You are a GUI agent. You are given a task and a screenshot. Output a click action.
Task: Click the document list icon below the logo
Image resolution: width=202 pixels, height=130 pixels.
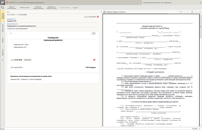pos(3,8)
